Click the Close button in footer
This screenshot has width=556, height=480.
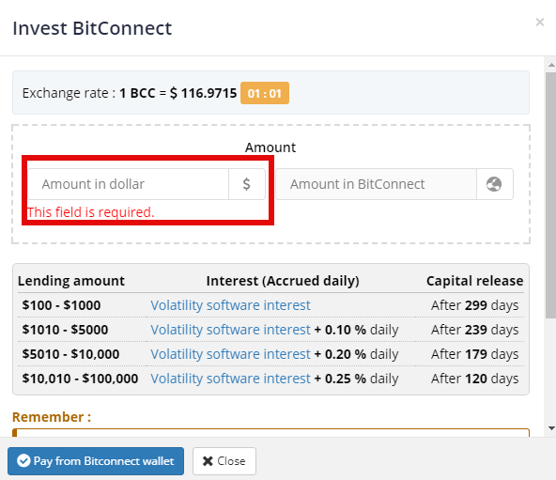click(224, 461)
